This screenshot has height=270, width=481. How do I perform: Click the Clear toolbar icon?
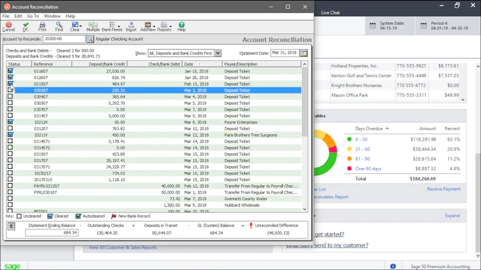click(75, 27)
